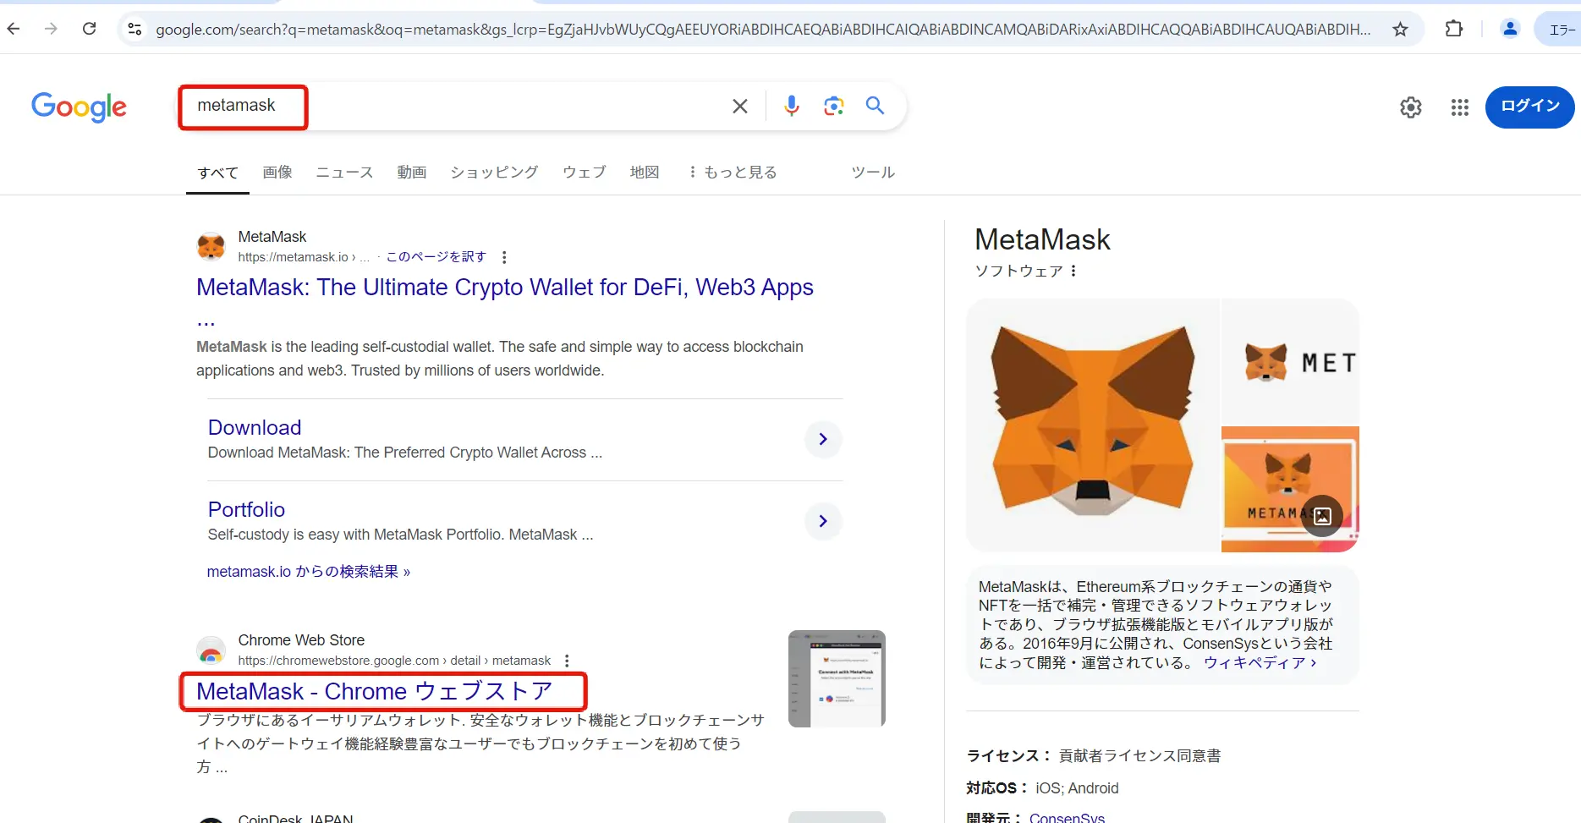Open more options for Chrome Web Store result

(x=567, y=661)
